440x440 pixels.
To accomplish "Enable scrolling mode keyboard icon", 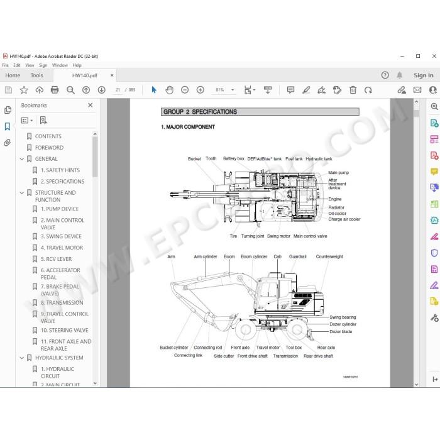I will pos(268,90).
